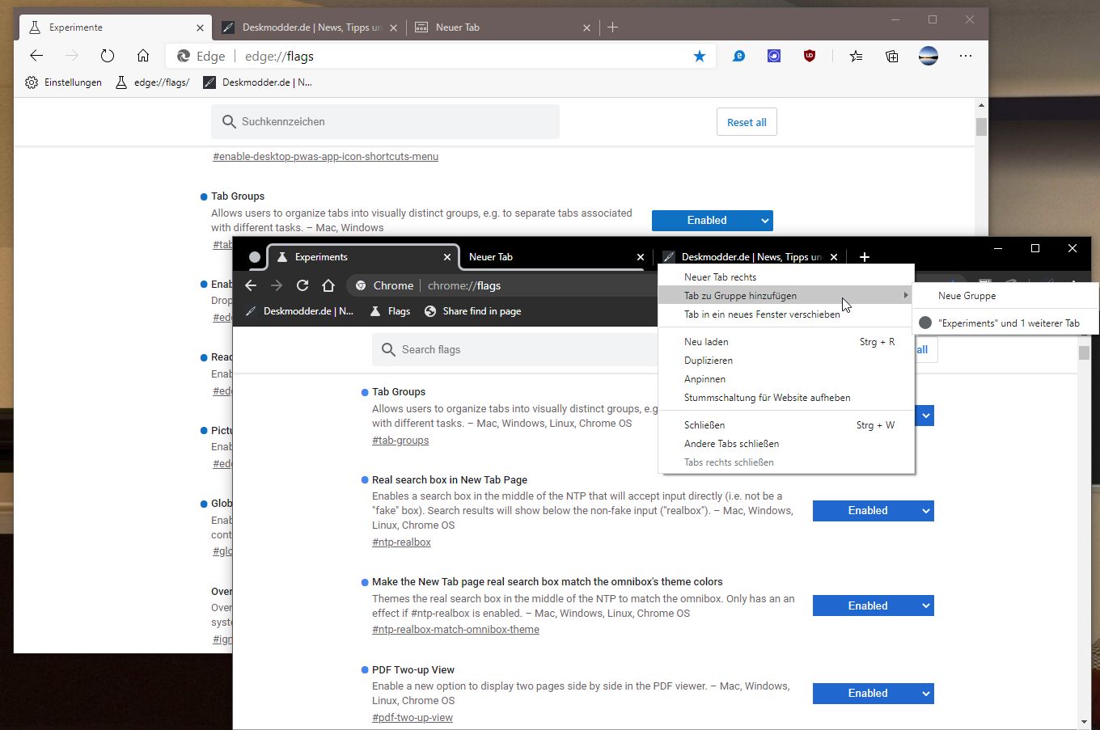The image size is (1100, 730).
Task: Close the Deskmodder.de tab in Chrome
Action: pos(834,257)
